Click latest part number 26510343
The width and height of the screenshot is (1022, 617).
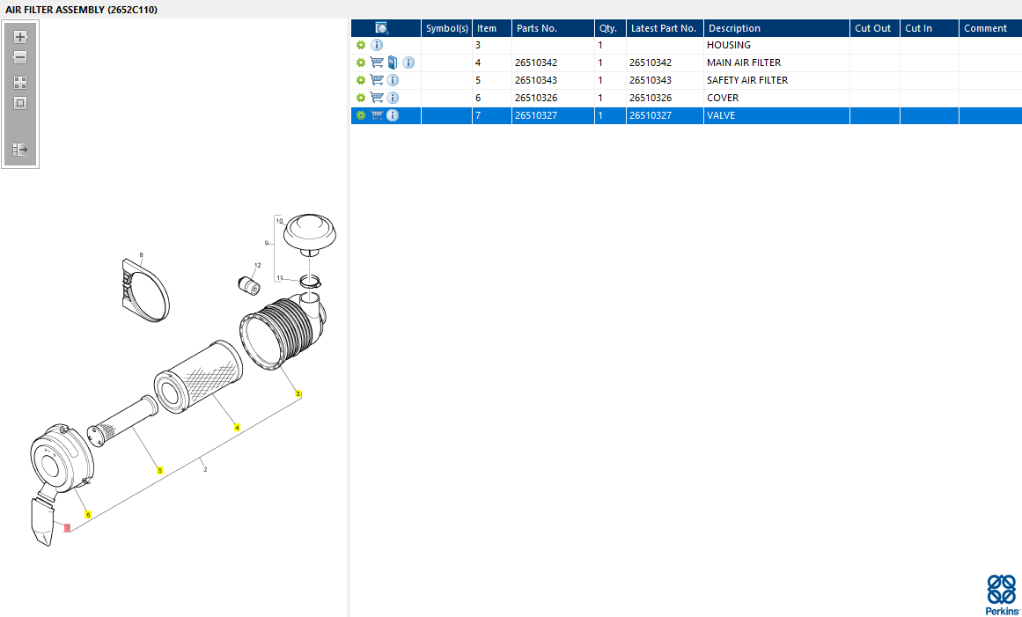pyautogui.click(x=665, y=80)
